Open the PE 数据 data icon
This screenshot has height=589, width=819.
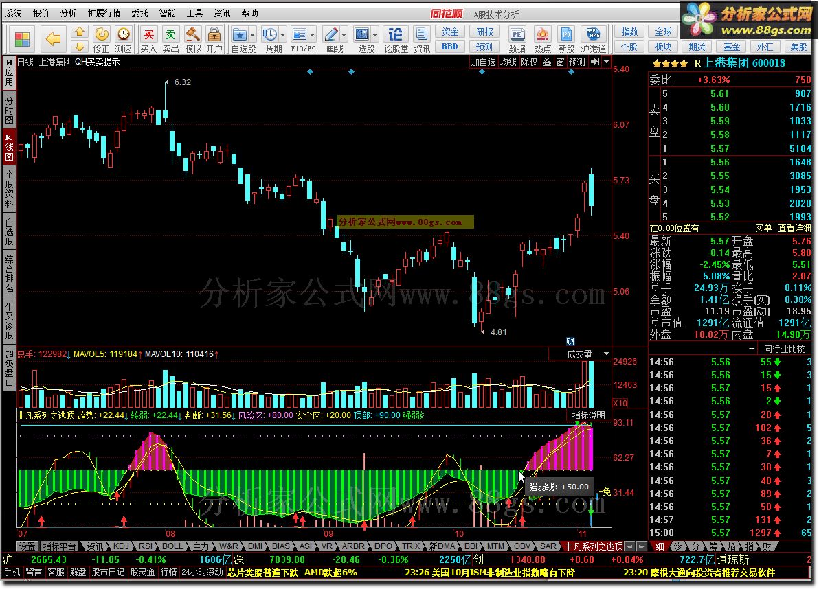click(x=517, y=40)
